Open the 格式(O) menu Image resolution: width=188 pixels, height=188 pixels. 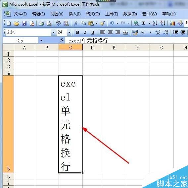(x=93, y=14)
